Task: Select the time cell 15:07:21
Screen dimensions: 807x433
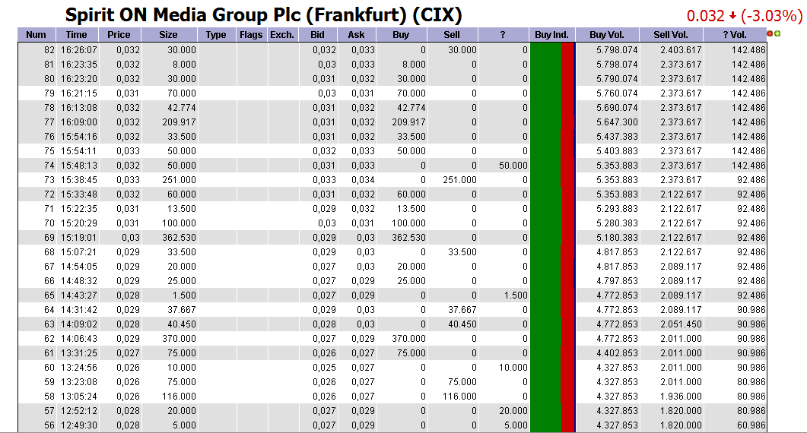Action: pyautogui.click(x=78, y=252)
